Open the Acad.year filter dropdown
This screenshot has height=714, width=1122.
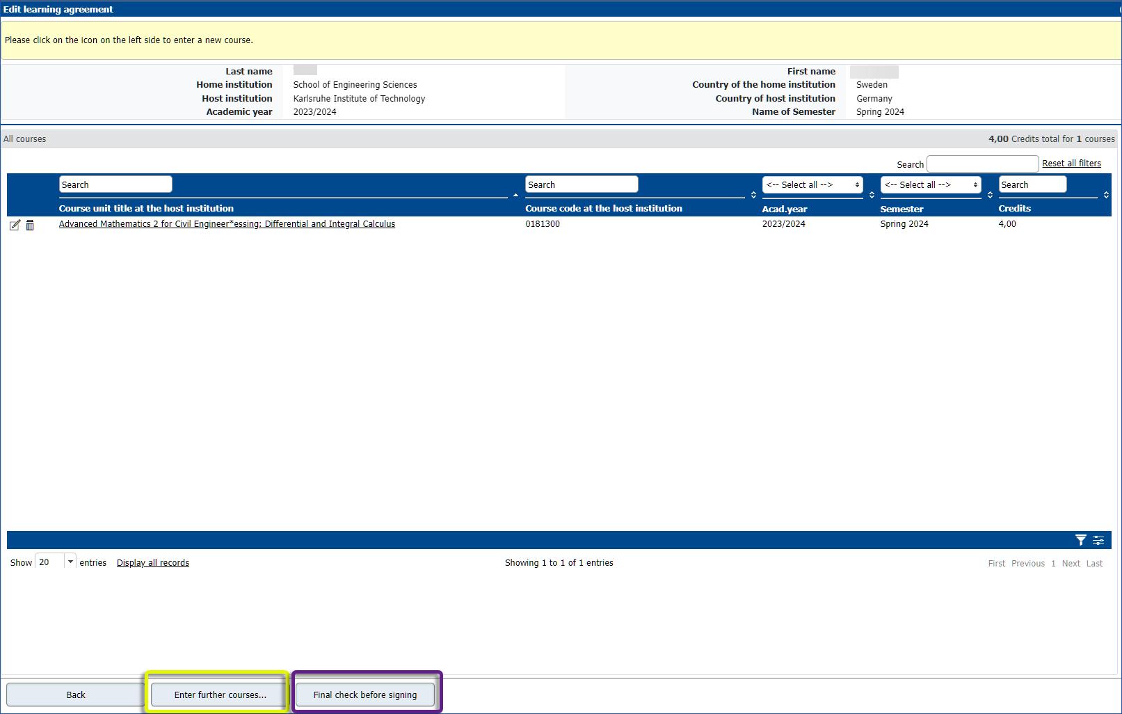click(x=812, y=184)
